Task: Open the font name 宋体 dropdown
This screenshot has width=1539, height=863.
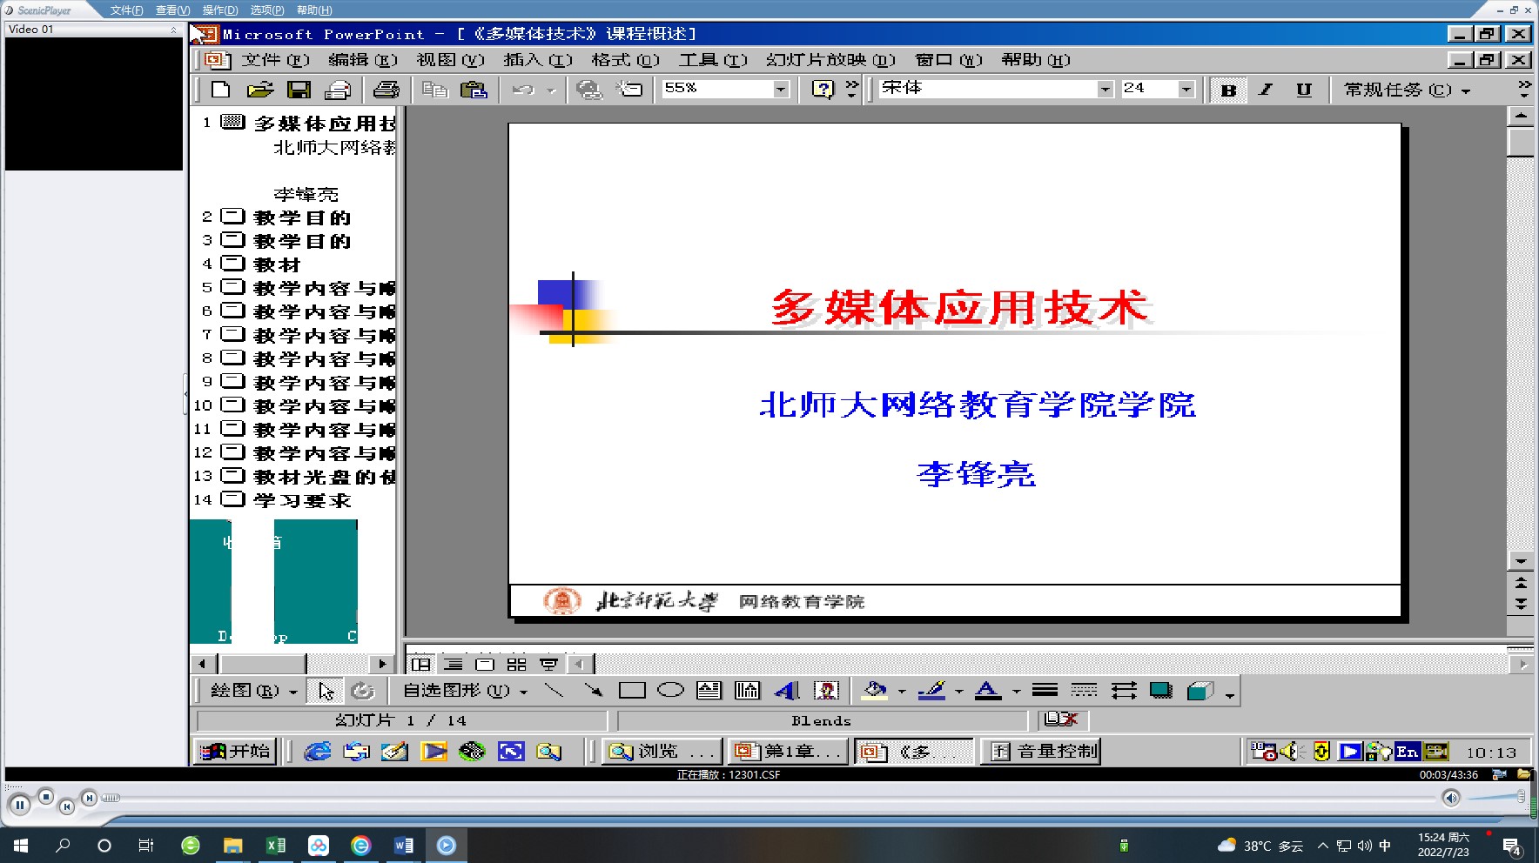Action: tap(1105, 89)
